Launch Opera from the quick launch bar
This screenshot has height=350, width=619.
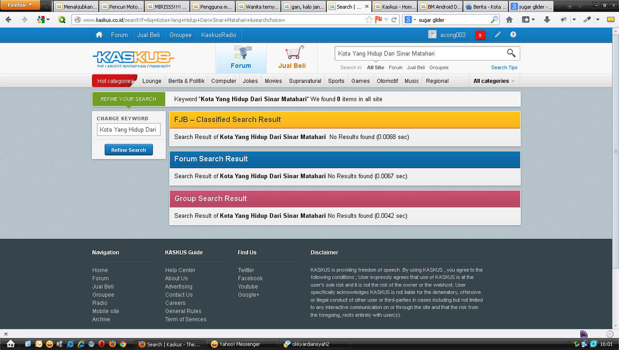(102, 344)
